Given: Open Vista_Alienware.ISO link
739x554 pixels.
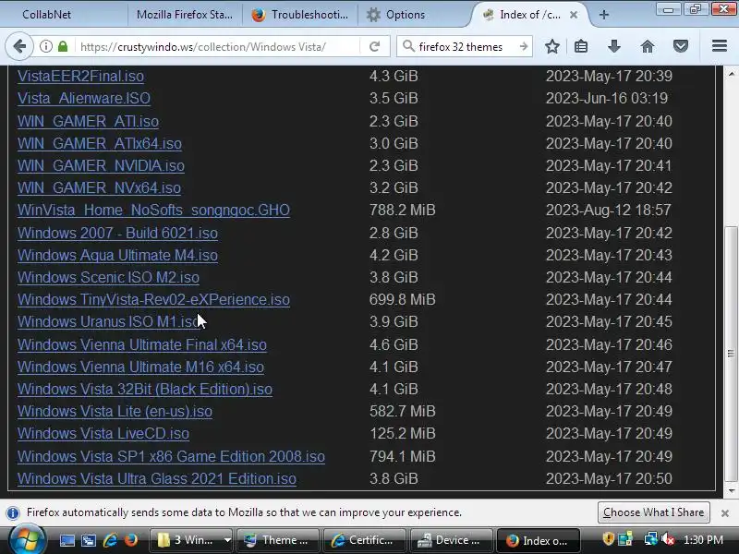Looking at the screenshot, I should (84, 98).
